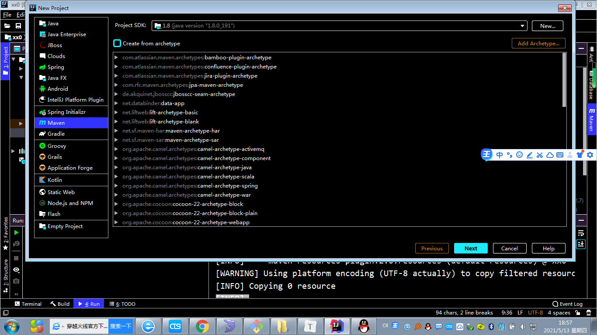The image size is (597, 335).
Task: Click the Next button
Action: (x=471, y=248)
